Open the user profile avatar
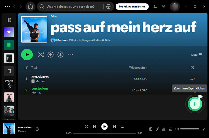Viewport: 209px width, 138px height. tap(175, 7)
